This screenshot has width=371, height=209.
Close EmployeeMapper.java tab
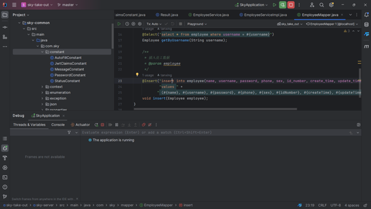342,15
